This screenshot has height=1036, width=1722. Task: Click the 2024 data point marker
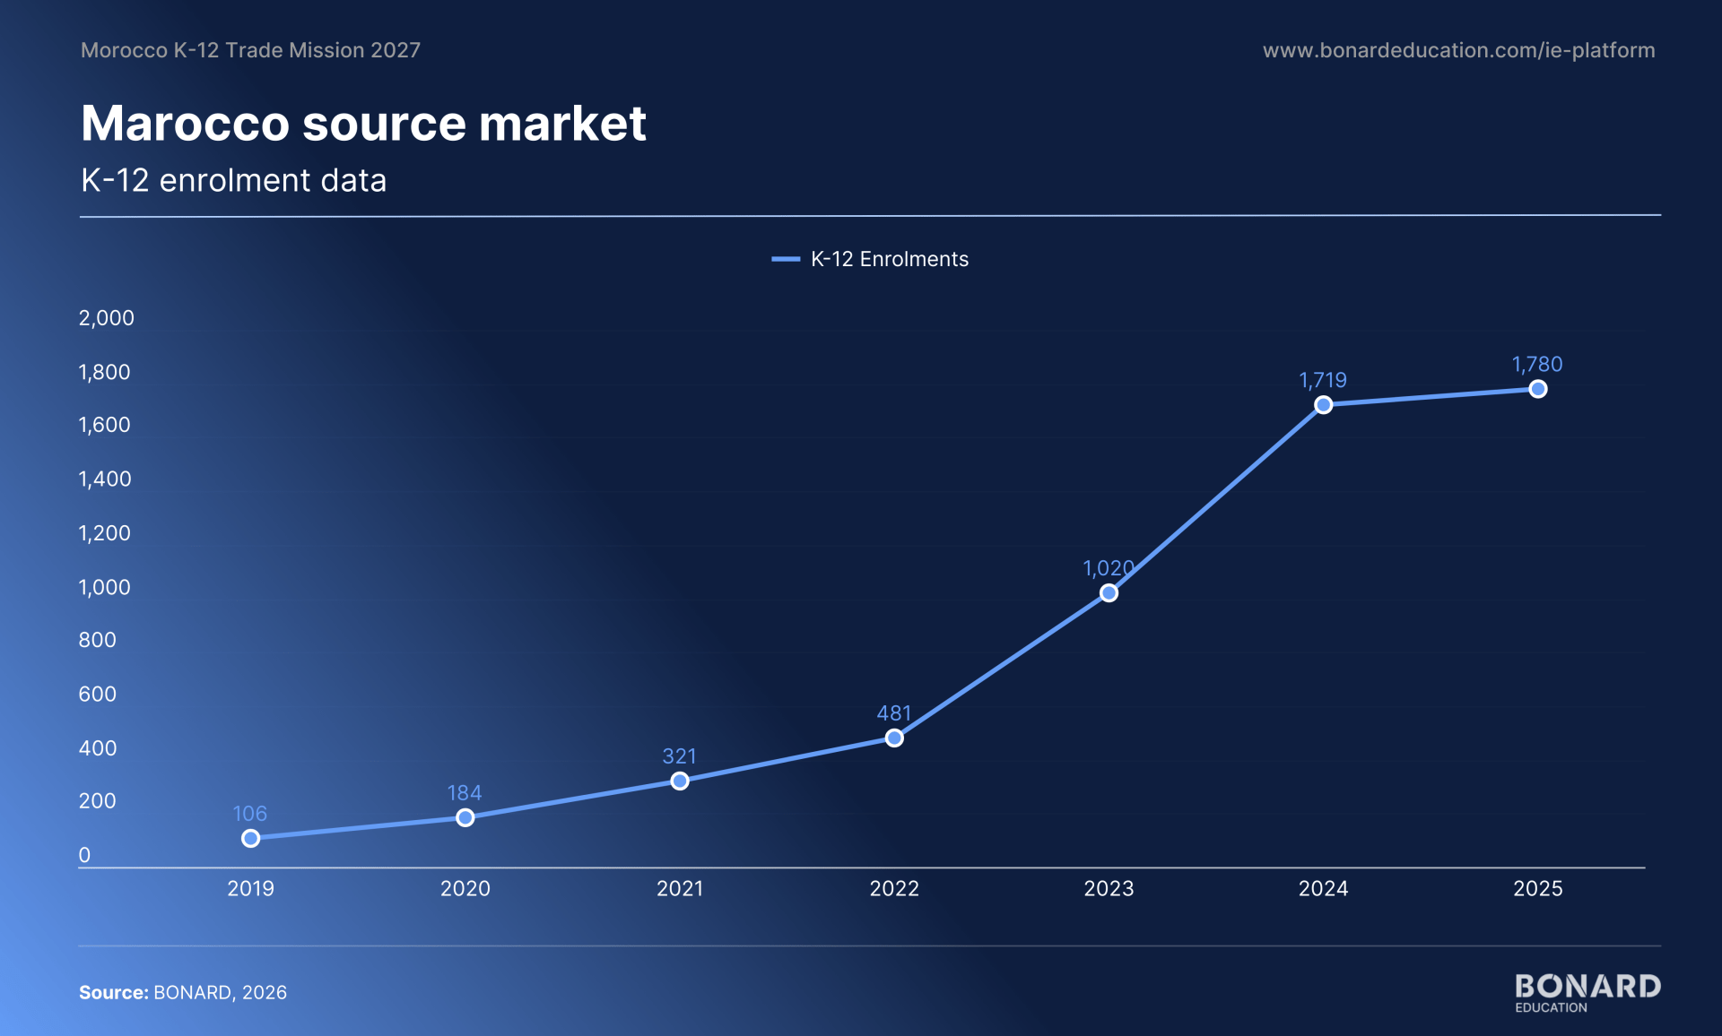(x=1323, y=405)
